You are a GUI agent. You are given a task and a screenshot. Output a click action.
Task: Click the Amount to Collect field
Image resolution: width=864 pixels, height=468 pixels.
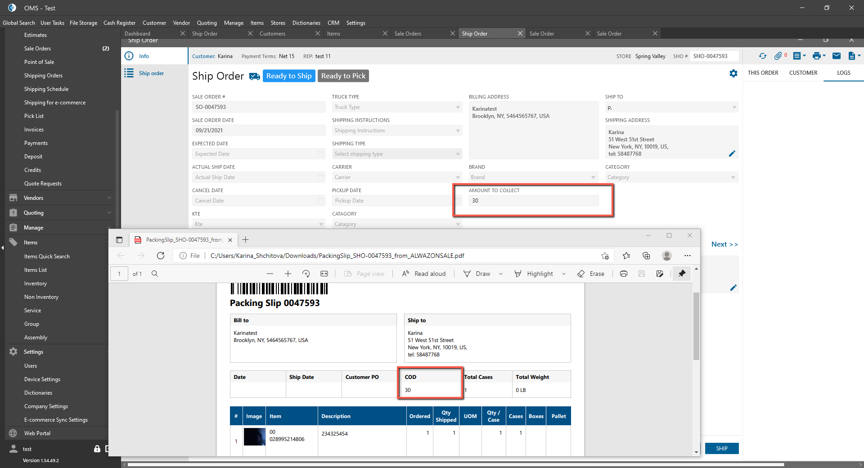(x=533, y=201)
